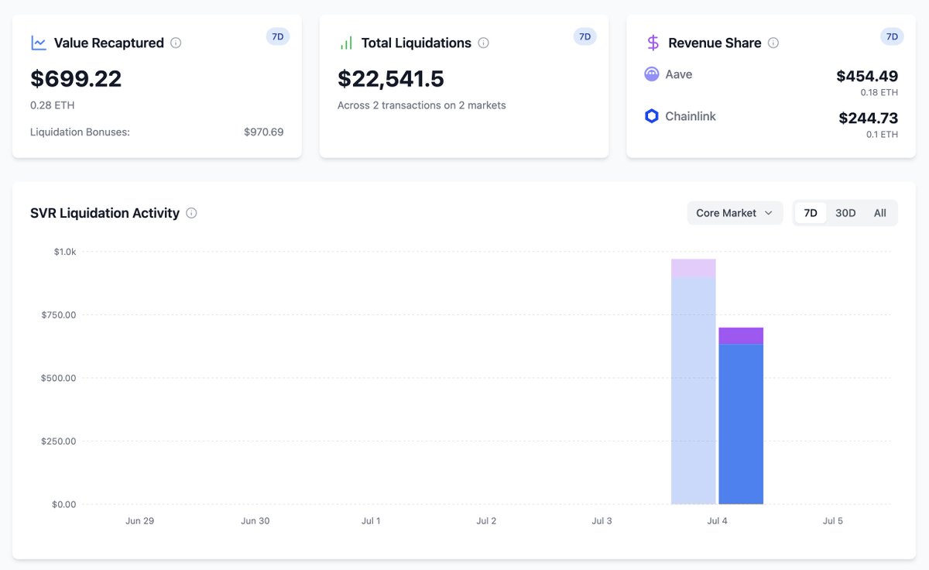This screenshot has width=929, height=570.
Task: Click the Revenue Share dollar icon
Action: [x=651, y=43]
